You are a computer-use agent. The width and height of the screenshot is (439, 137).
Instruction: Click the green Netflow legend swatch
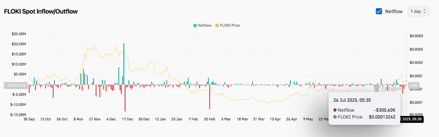coord(195,25)
